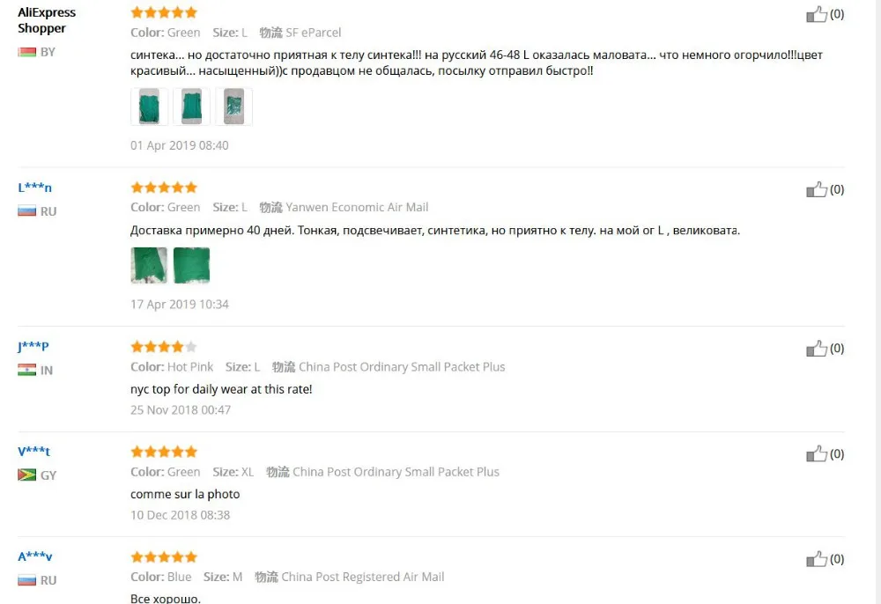Open reviewer profile V***t
The height and width of the screenshot is (604, 881).
33,452
